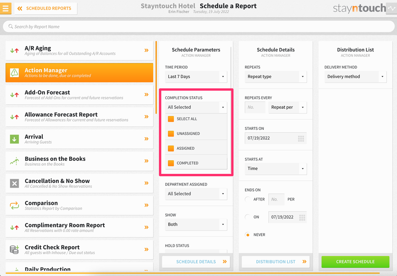This screenshot has height=276, width=397.
Task: Click the Ends On date field 07/19/2022
Action: click(287, 217)
